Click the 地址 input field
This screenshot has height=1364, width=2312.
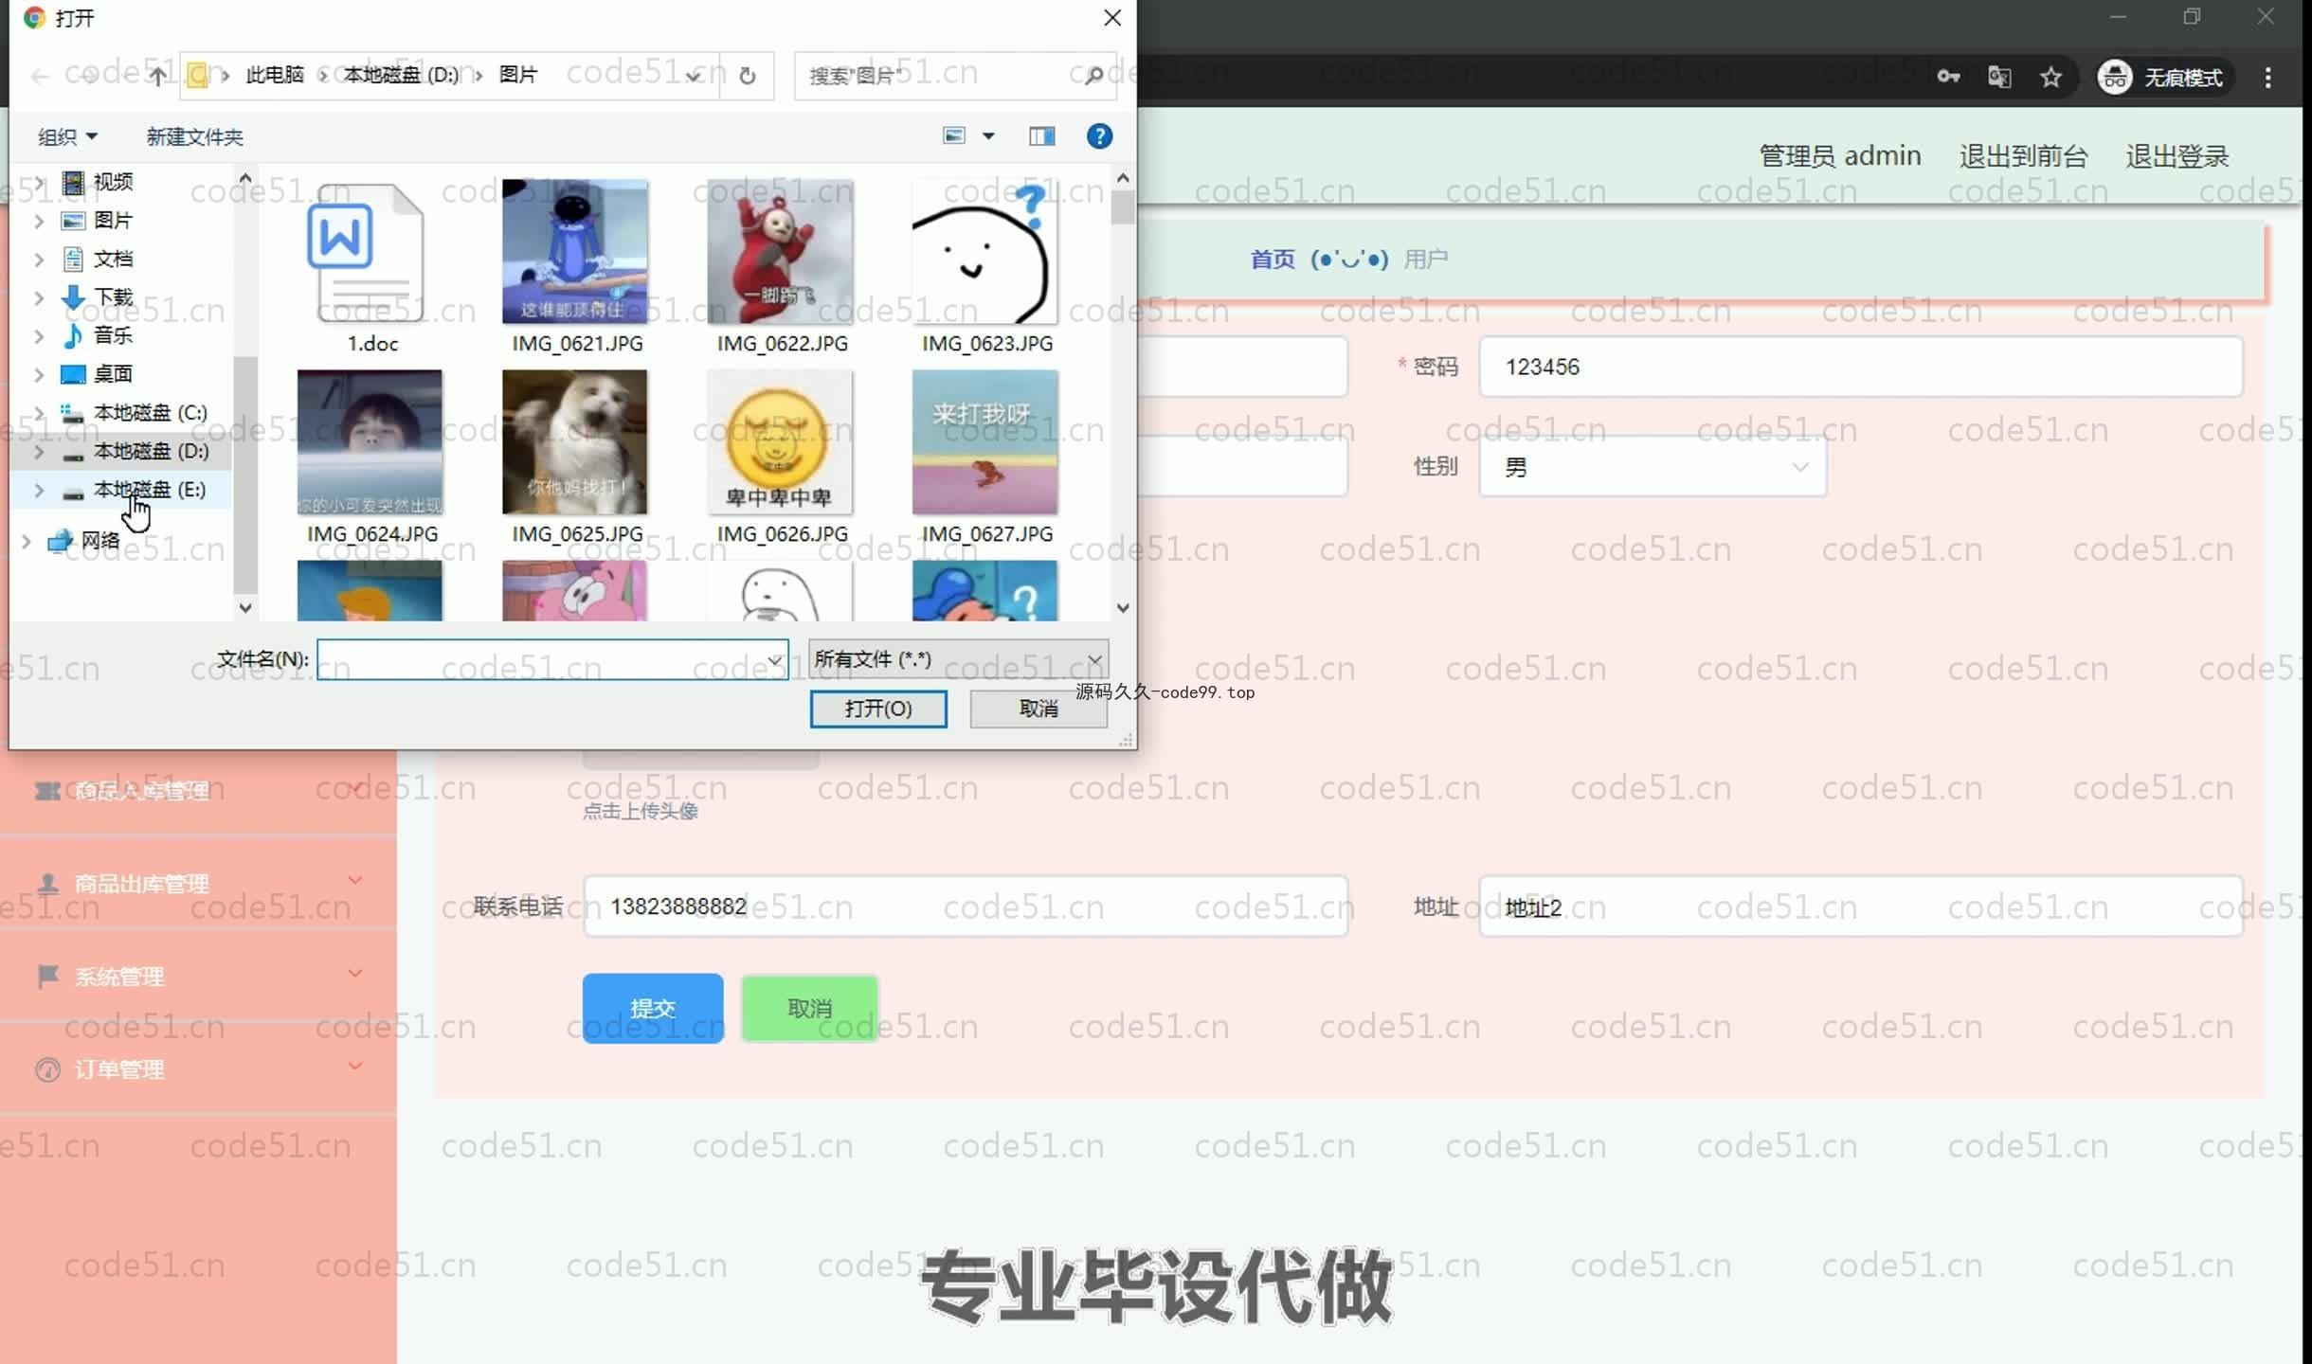1861,907
